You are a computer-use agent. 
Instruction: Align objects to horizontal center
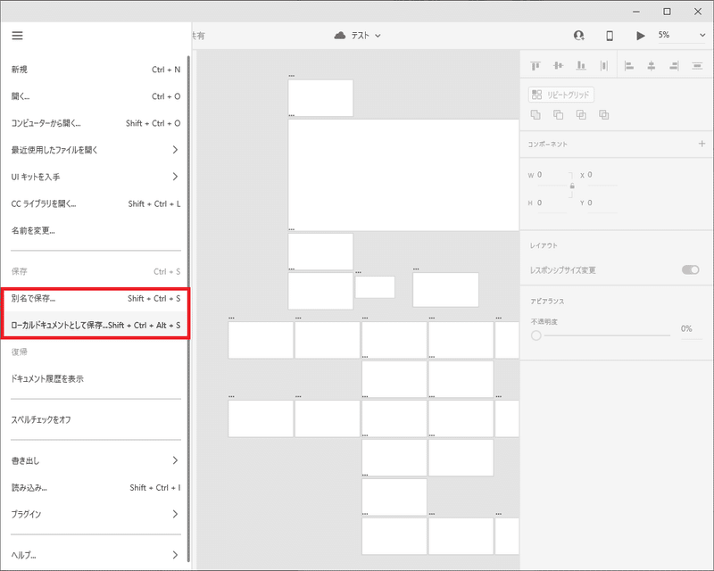point(652,66)
